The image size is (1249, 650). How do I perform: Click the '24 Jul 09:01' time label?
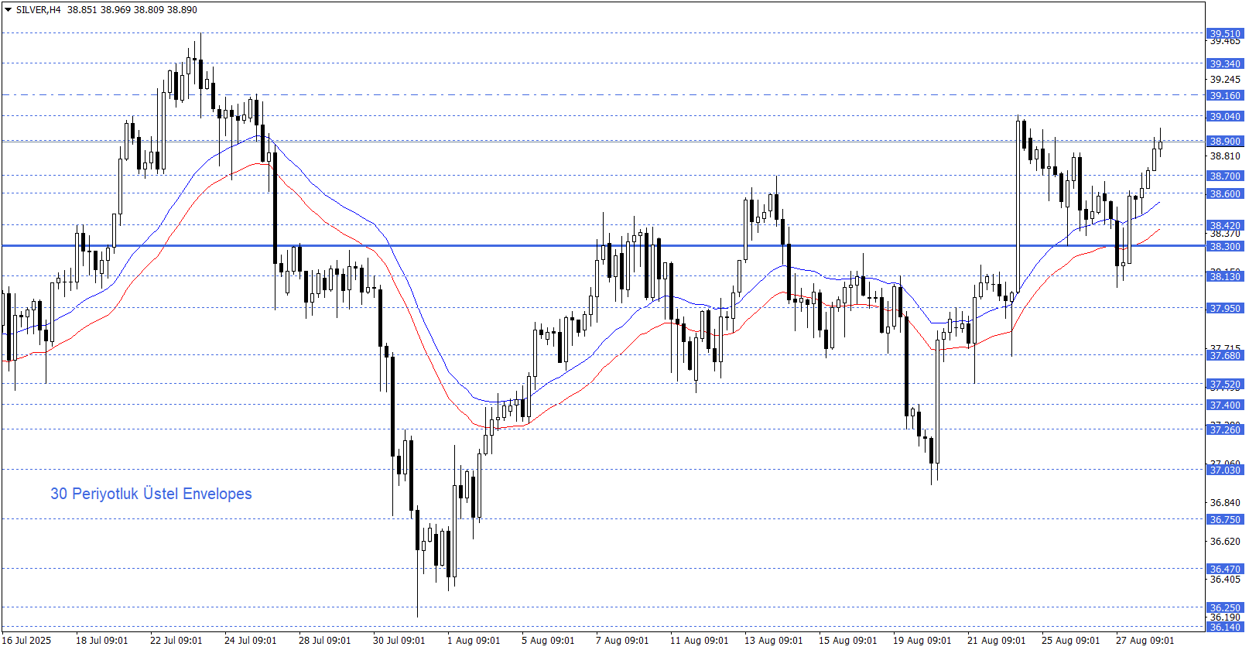pos(251,641)
